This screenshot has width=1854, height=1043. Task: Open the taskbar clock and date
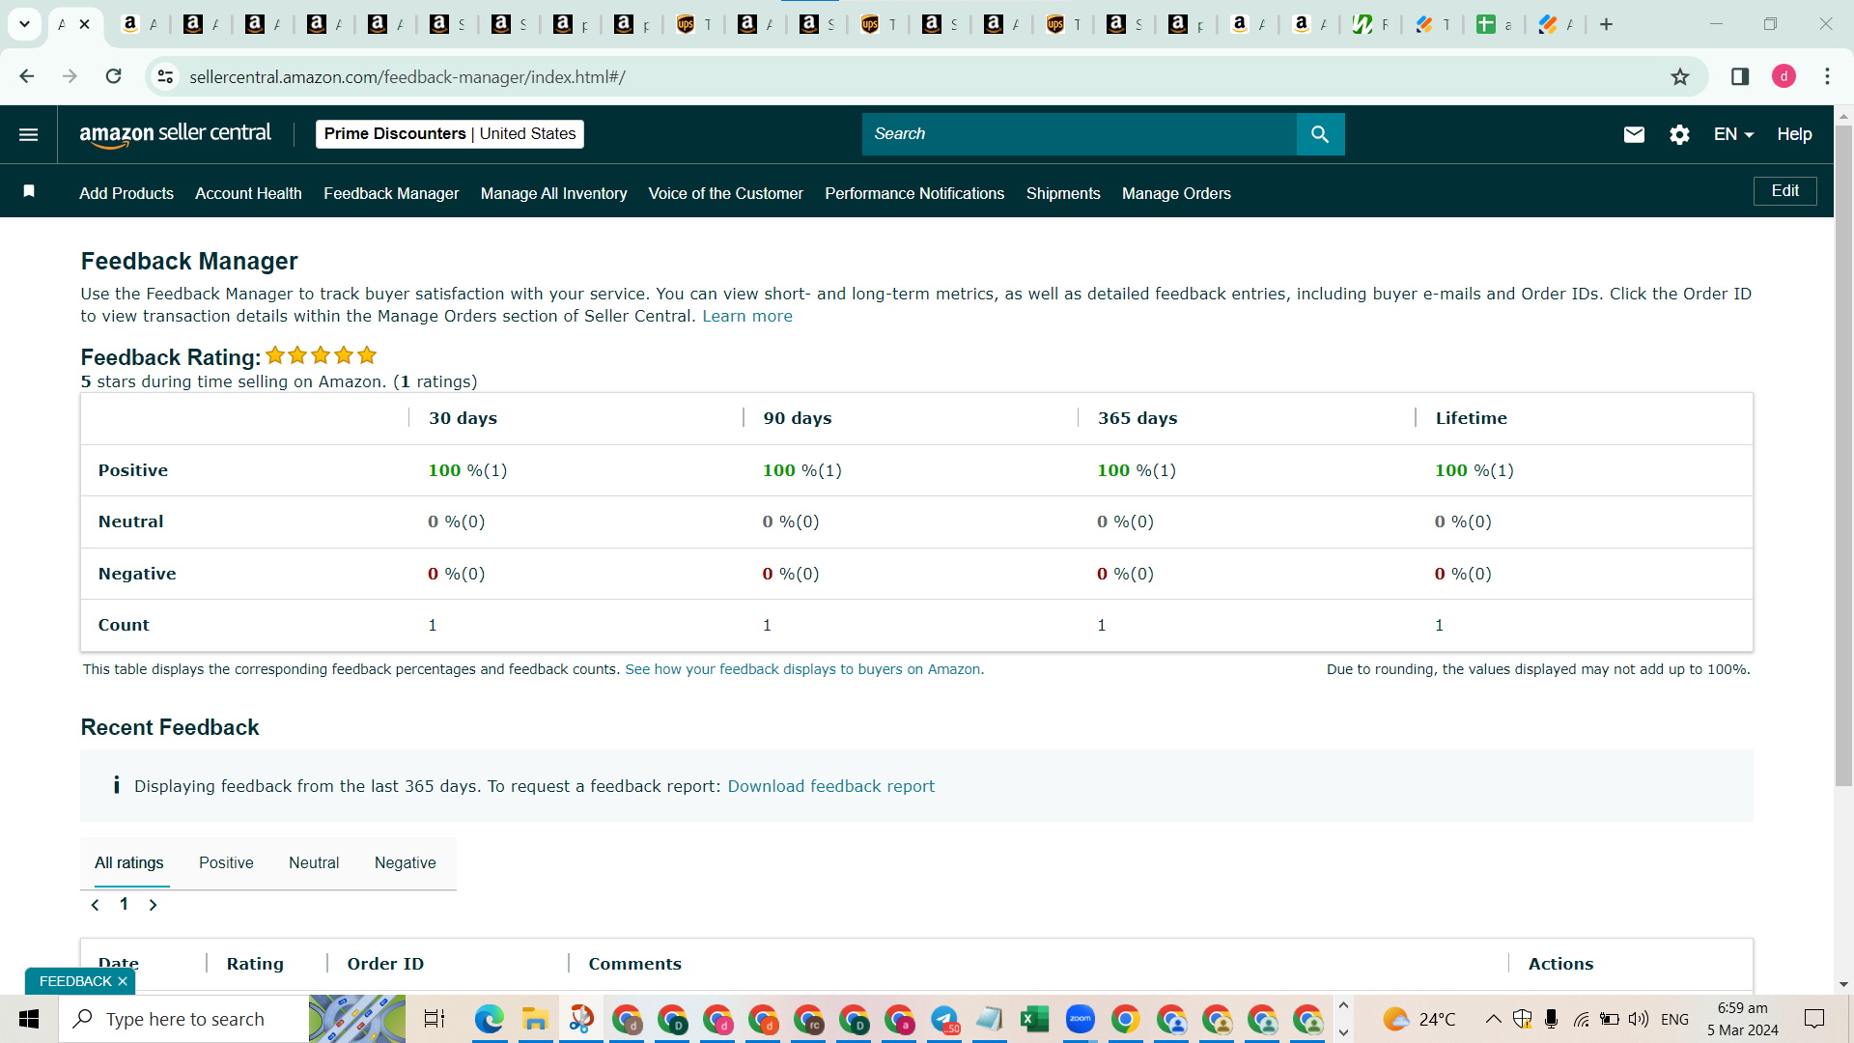coord(1742,1019)
